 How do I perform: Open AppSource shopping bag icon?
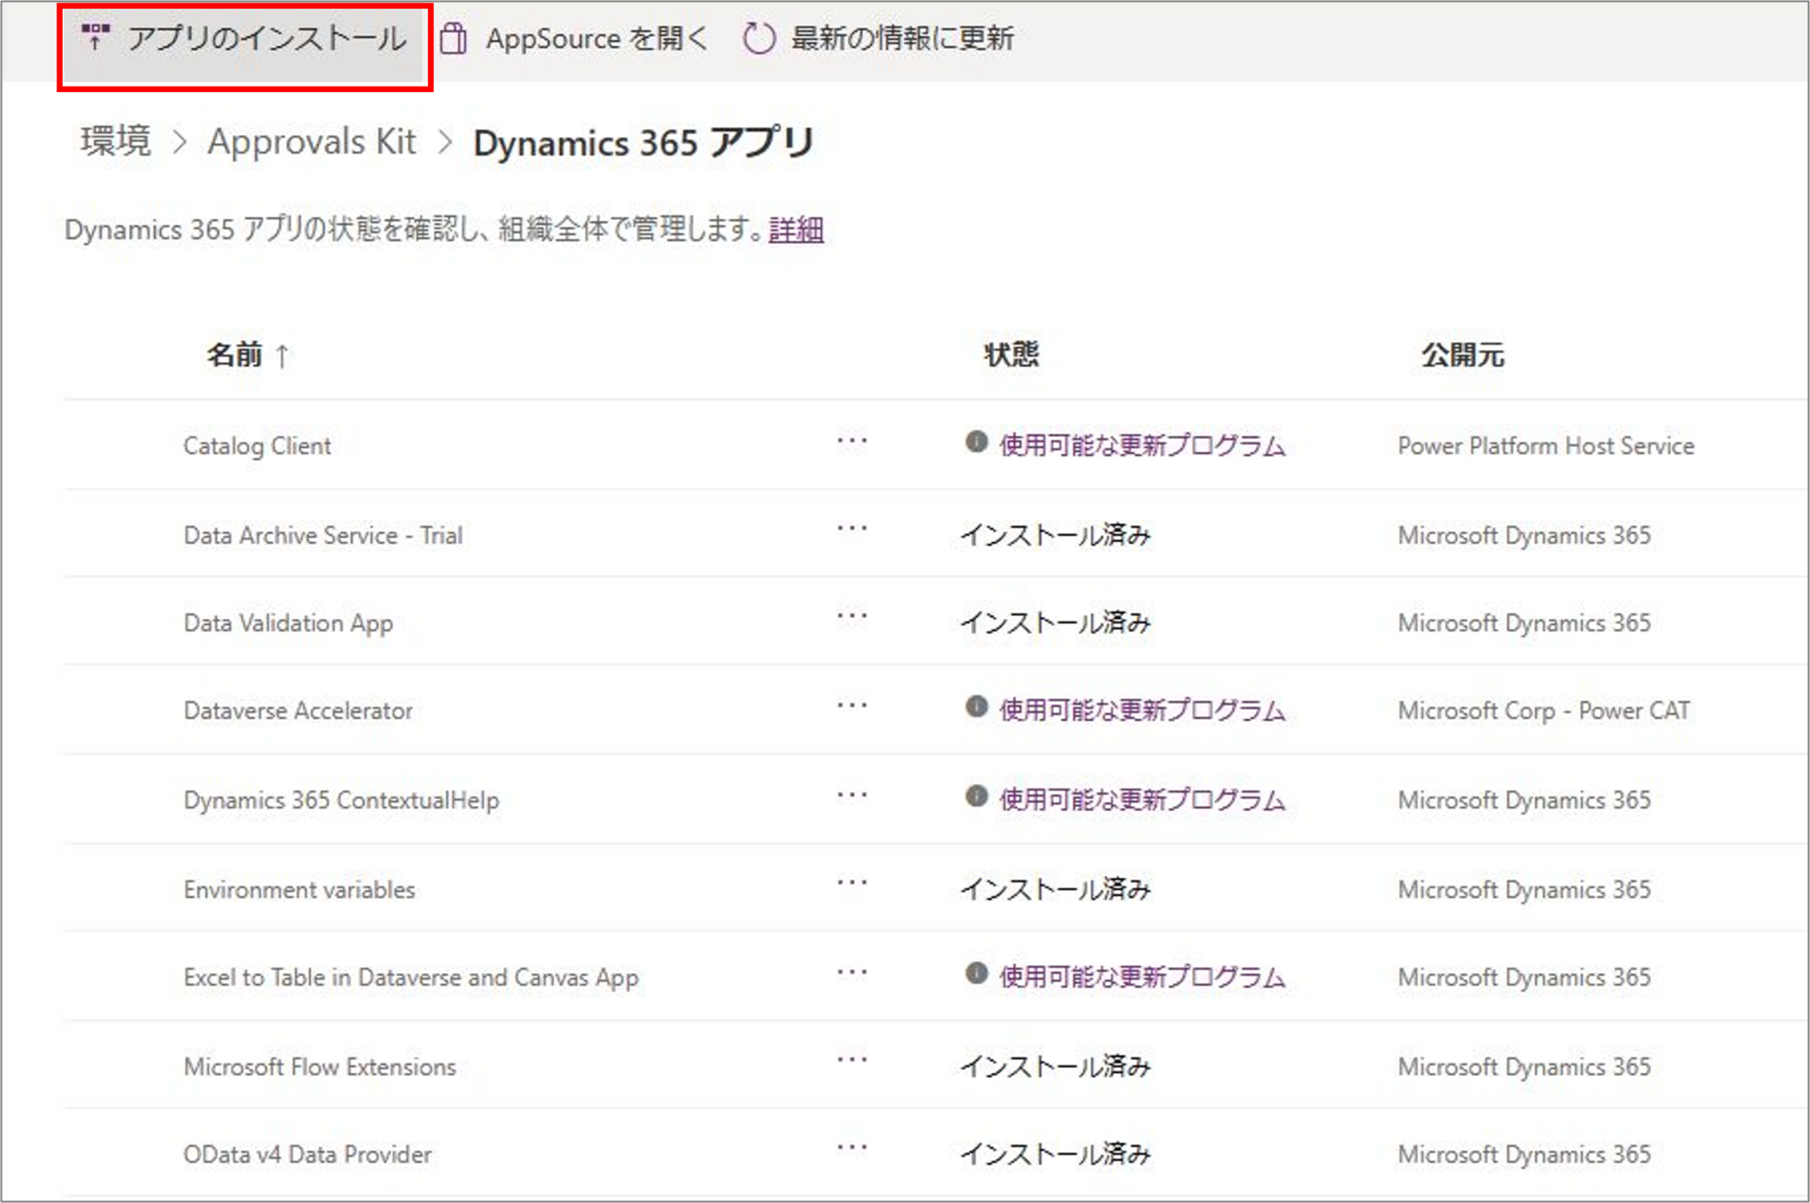pyautogui.click(x=453, y=39)
